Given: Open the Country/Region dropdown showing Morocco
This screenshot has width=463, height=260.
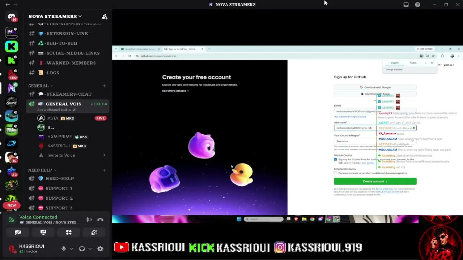Looking at the screenshot, I should pyautogui.click(x=375, y=141).
